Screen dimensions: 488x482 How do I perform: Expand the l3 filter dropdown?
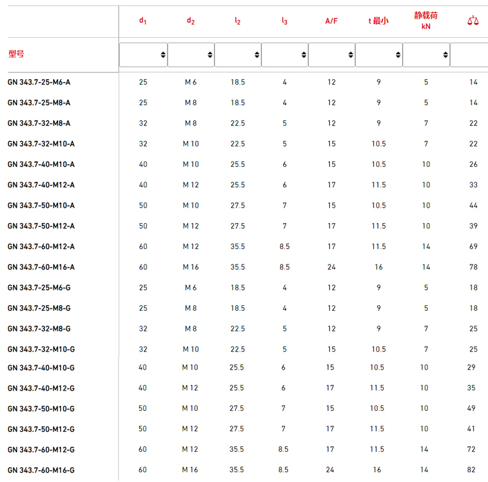point(285,55)
